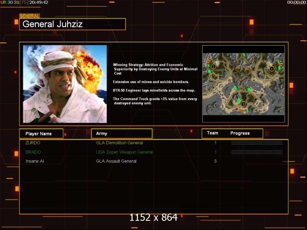Click BRADO's team number 1

(215, 152)
